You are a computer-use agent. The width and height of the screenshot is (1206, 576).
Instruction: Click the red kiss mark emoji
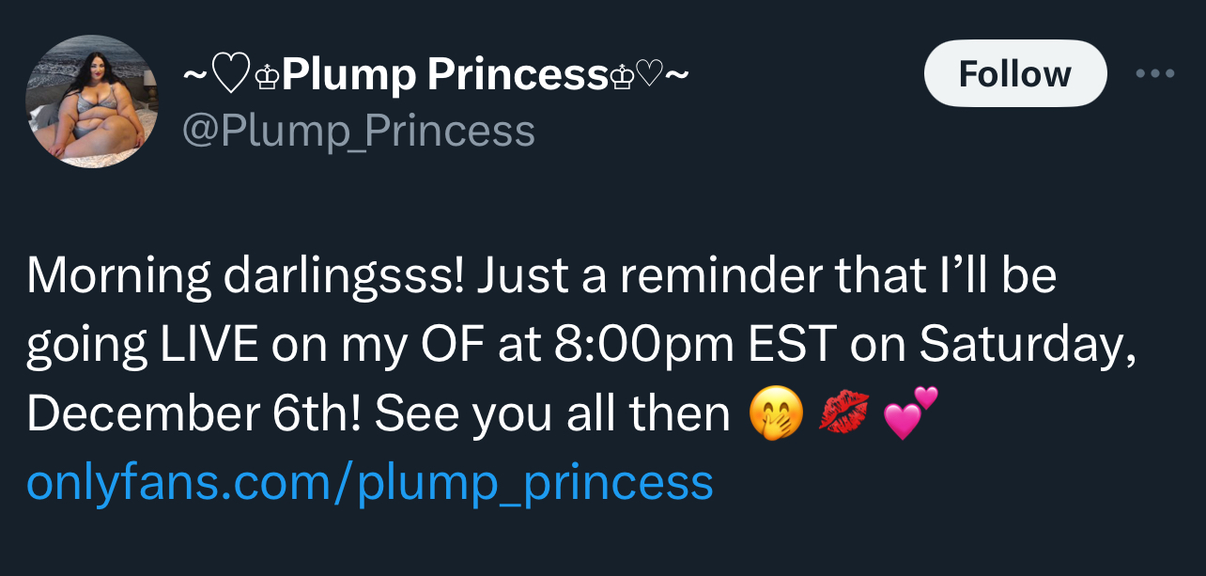[x=843, y=415]
